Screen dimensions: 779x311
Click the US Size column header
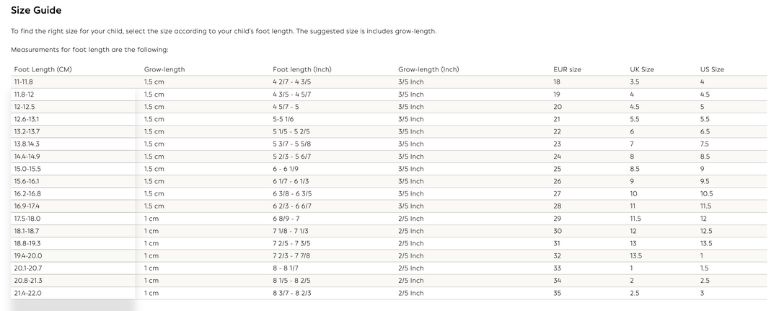point(713,69)
